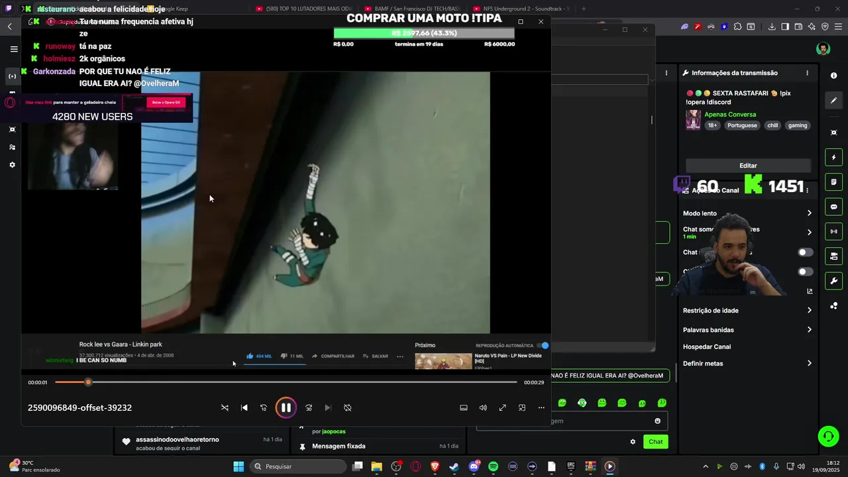Viewport: 848px width, 477px height.
Task: Click the media player seek bar
Action: (286, 382)
